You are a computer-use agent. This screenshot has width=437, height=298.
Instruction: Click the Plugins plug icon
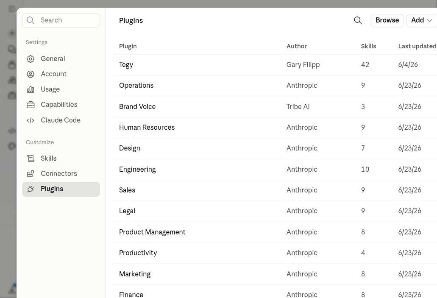(x=31, y=189)
